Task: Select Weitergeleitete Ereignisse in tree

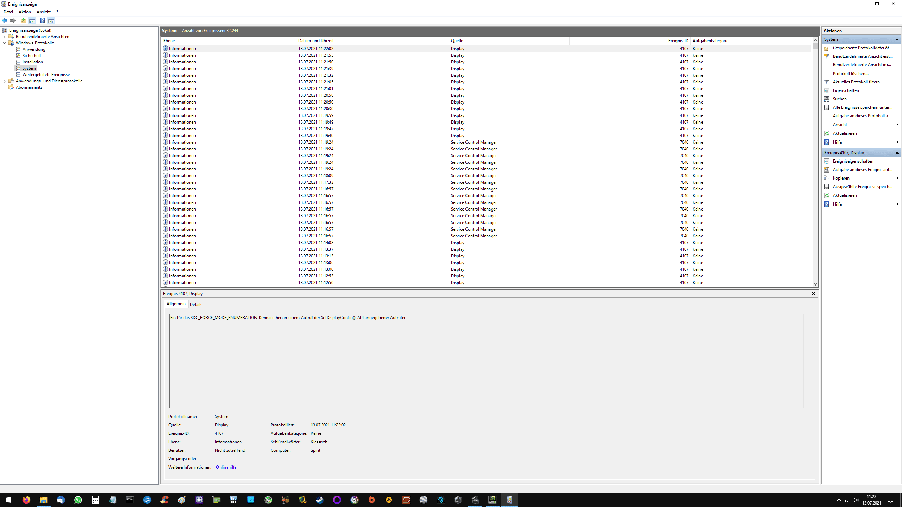Action: [x=46, y=75]
